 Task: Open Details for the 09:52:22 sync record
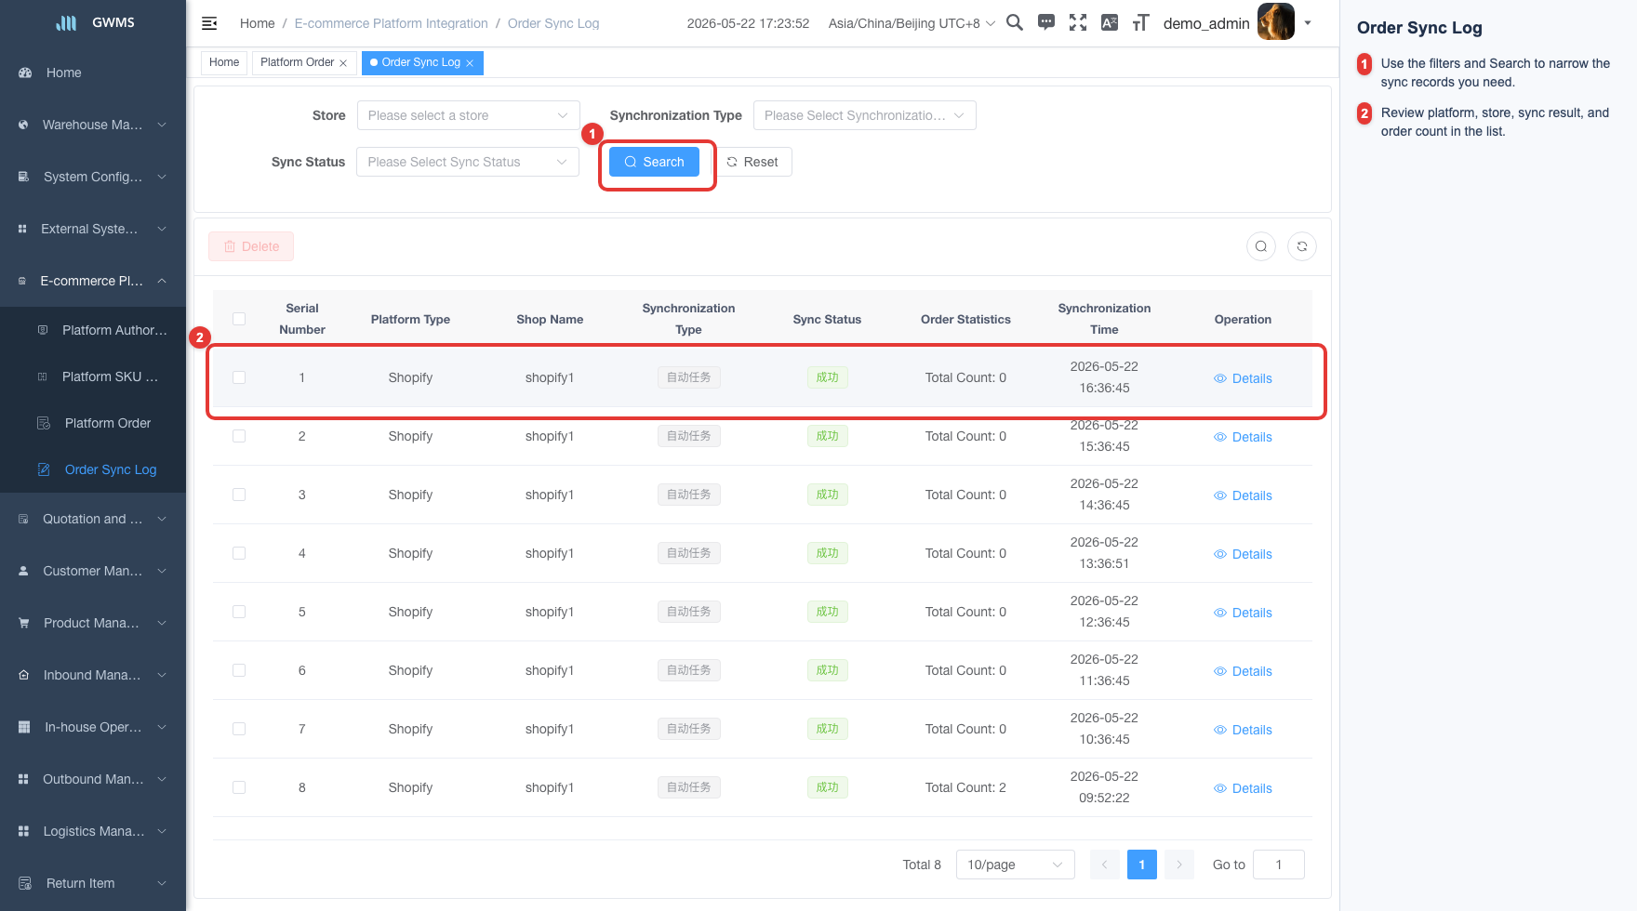coord(1243,788)
